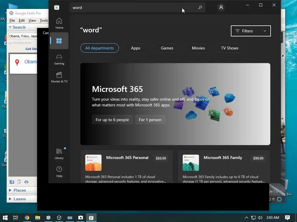Click the Store search box containing word
The height and width of the screenshot is (222, 297).
point(137,8)
